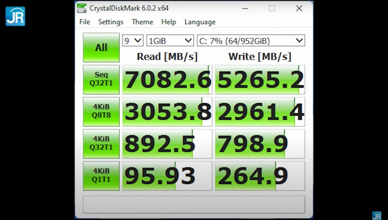Image resolution: width=388 pixels, height=220 pixels.
Task: Click the 4KiB Q1T1 read value 95.93
Action: (x=167, y=176)
